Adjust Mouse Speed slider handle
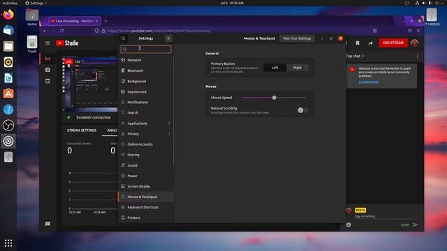The height and width of the screenshot is (251, 447). 274,98
